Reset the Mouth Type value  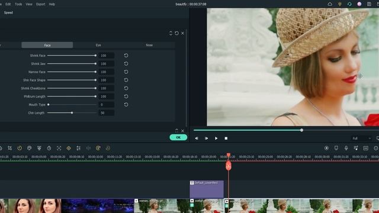[x=126, y=105]
